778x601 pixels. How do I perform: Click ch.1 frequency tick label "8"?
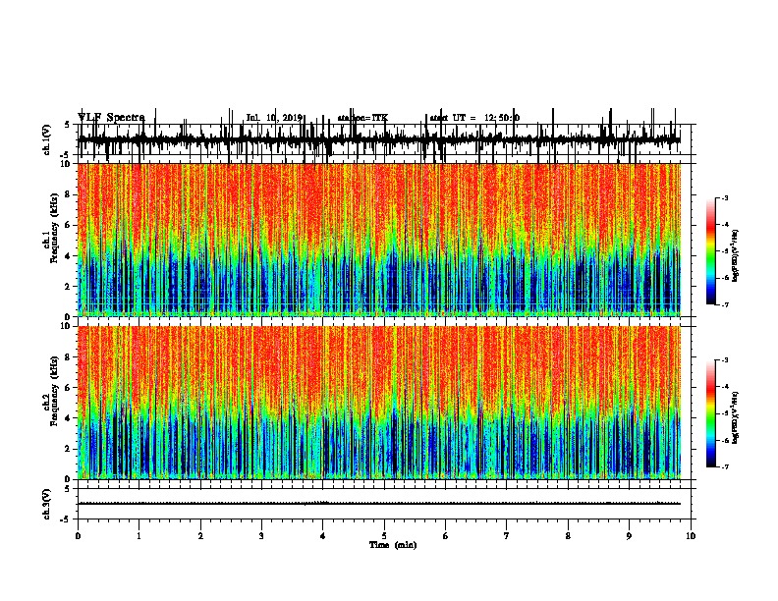[68, 194]
